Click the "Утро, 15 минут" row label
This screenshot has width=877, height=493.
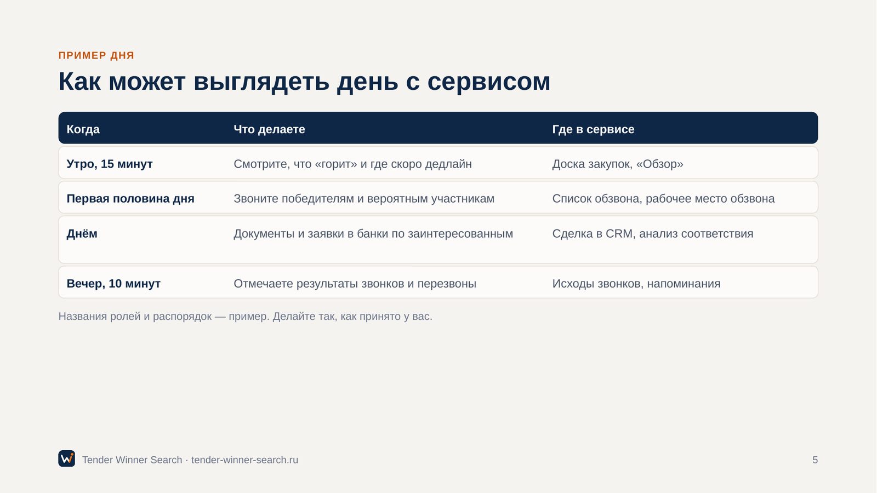110,164
